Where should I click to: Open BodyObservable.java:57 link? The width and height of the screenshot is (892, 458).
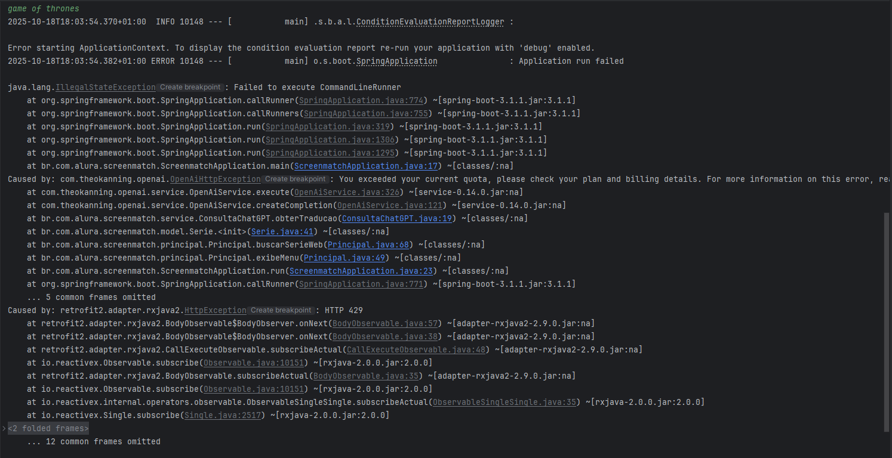coord(385,323)
